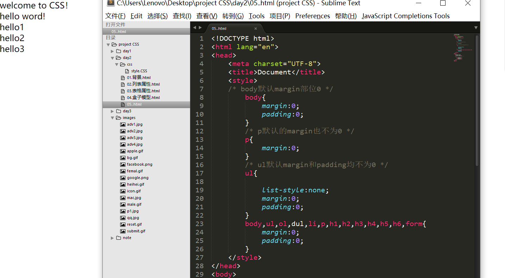
Task: Click the Sublime Text app icon in title bar
Action: (x=111, y=3)
